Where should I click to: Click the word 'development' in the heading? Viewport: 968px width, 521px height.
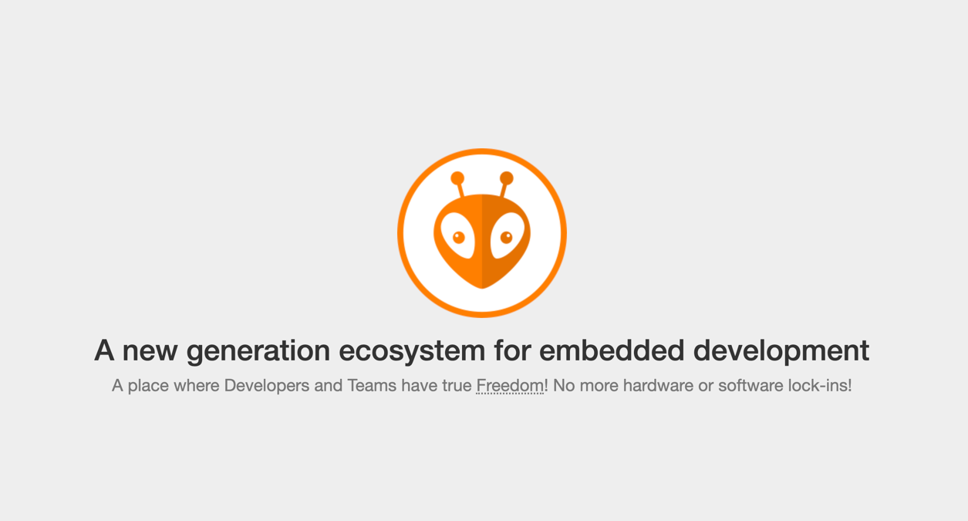(x=781, y=351)
